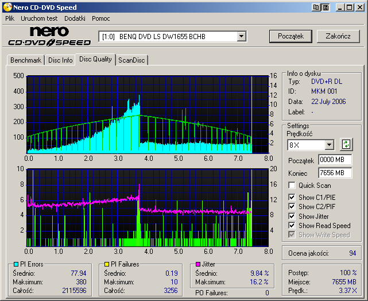Click the disc ID value MKM 001
This screenshot has height=301, width=368.
[x=324, y=91]
